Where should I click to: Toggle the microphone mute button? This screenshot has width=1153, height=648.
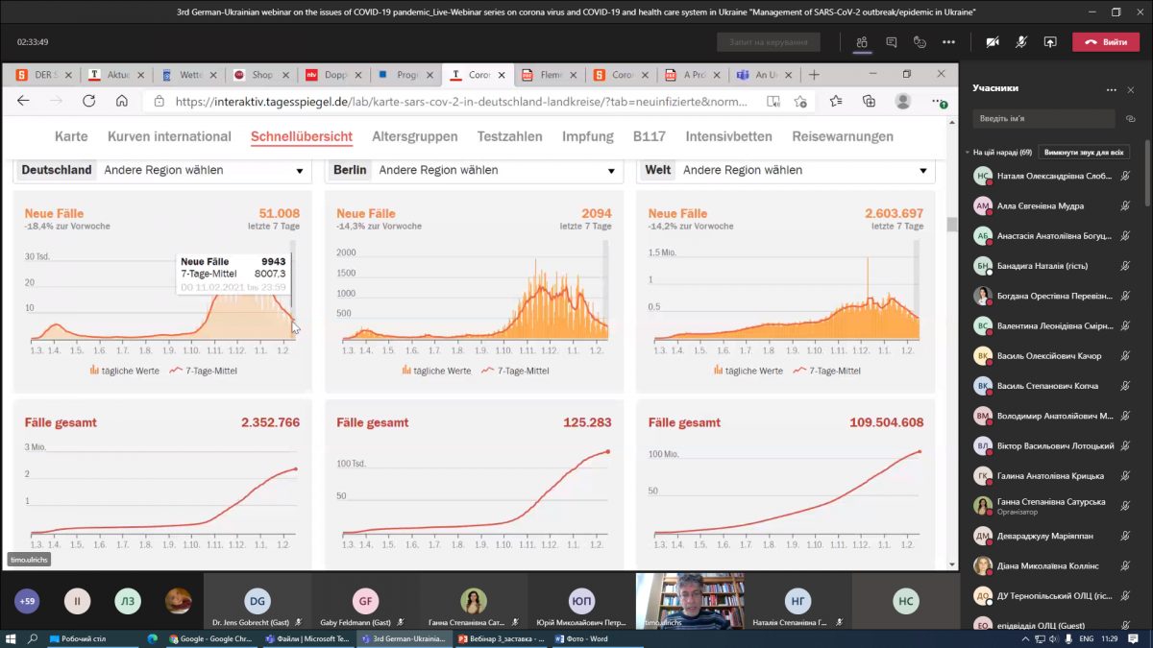(x=1021, y=42)
